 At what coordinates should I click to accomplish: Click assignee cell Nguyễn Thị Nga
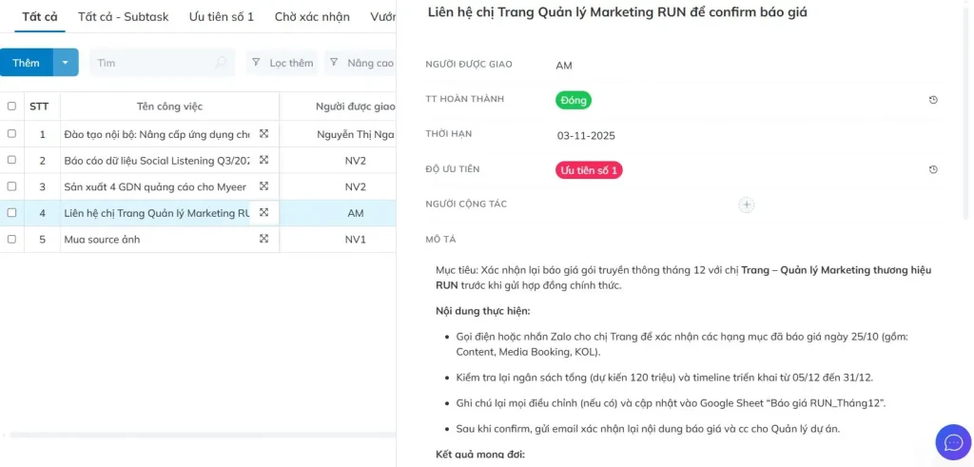pos(356,134)
